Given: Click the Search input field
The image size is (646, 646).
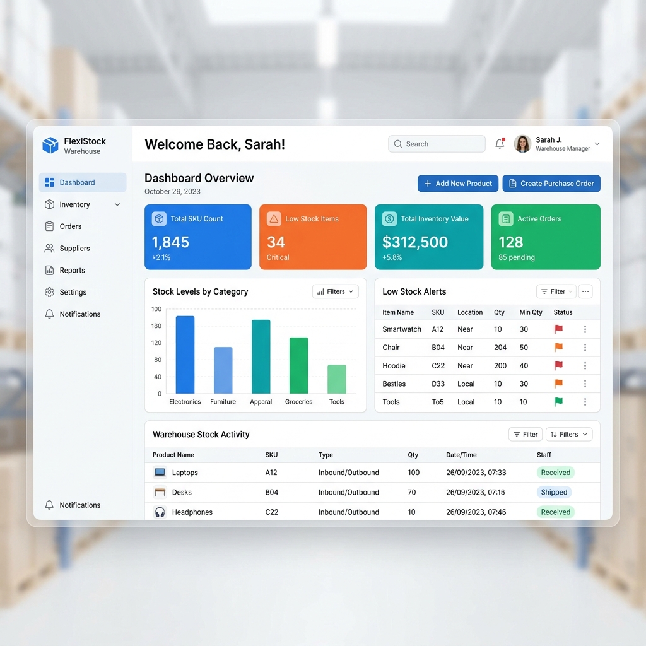Looking at the screenshot, I should (437, 144).
